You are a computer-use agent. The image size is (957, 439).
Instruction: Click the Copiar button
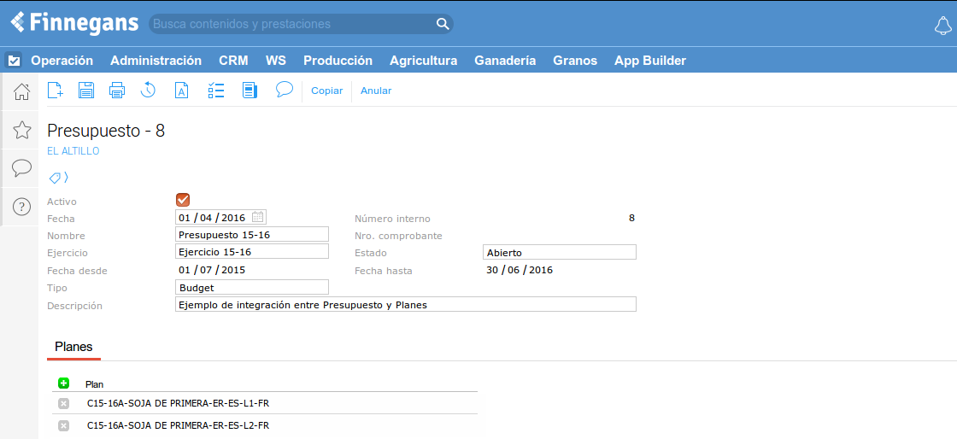(x=327, y=91)
